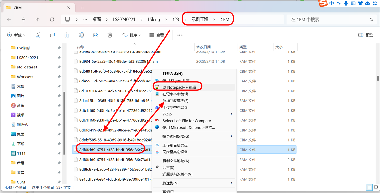Click the Cut scissors icon in toolbar

pyautogui.click(x=38, y=35)
